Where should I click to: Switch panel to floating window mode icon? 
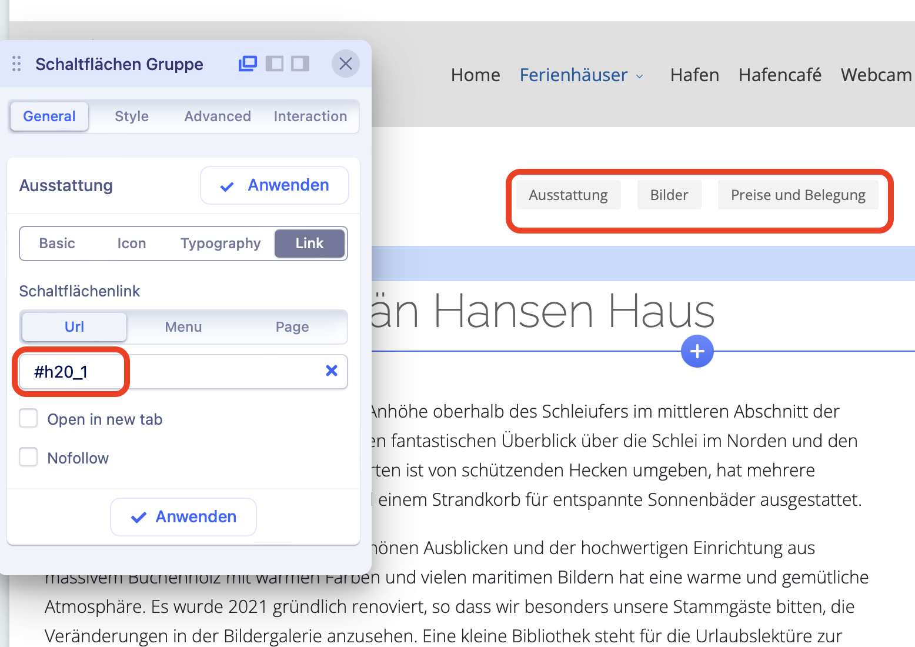[x=248, y=64]
